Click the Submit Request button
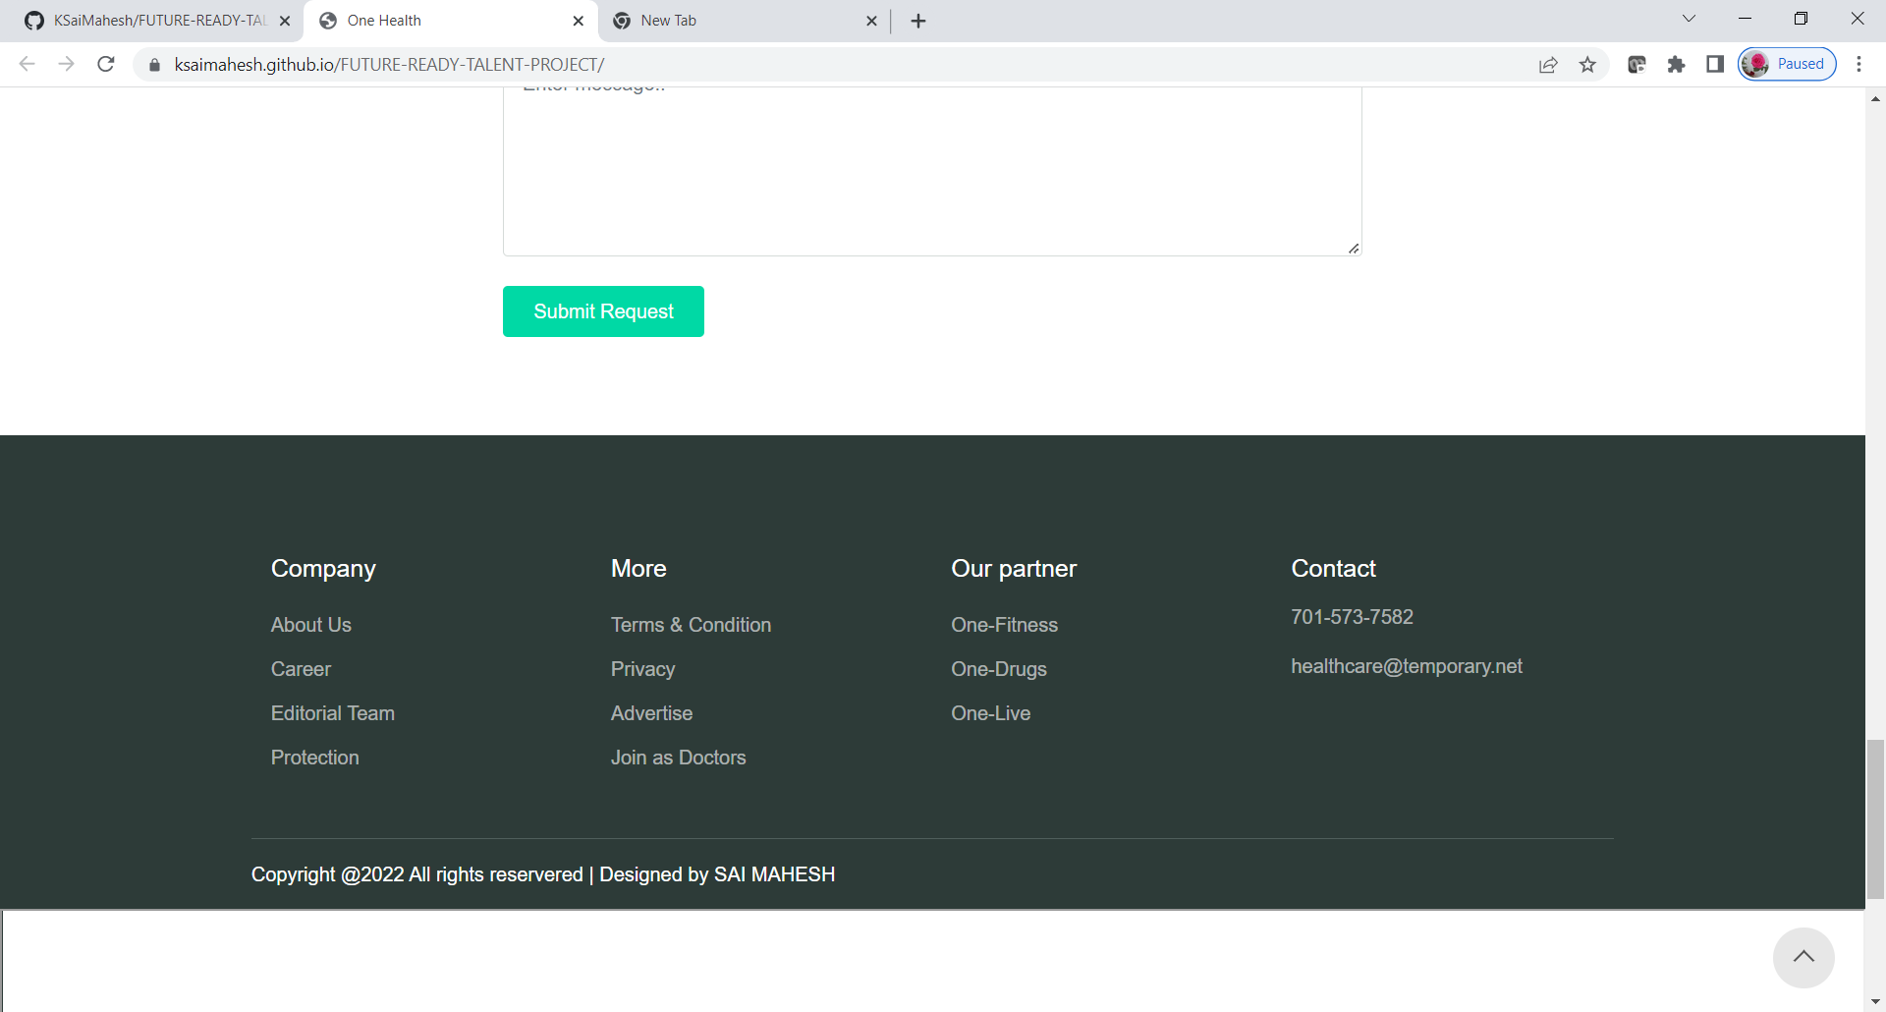The image size is (1886, 1012). click(x=603, y=311)
